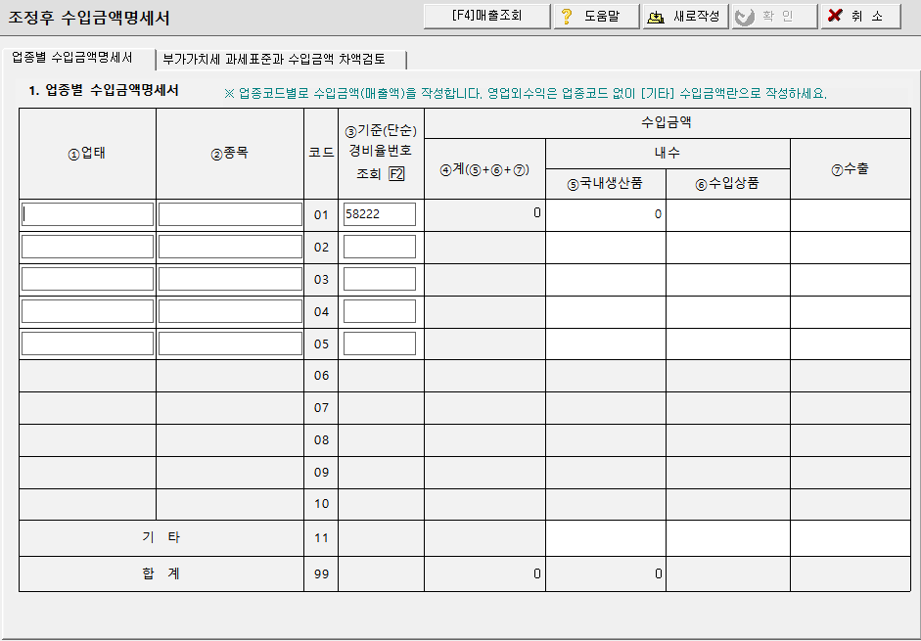Click the green guidance note text
The image size is (921, 641).
[526, 93]
